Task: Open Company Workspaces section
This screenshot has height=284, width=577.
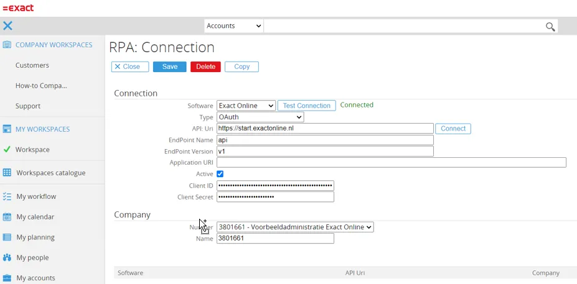Action: coord(54,45)
